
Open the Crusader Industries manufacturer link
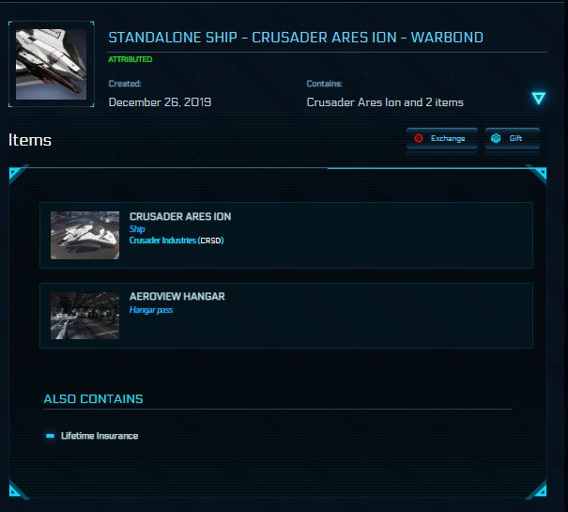click(x=162, y=240)
